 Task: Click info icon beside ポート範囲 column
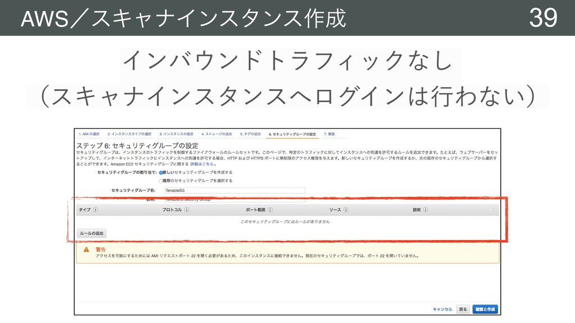pyautogui.click(x=270, y=210)
